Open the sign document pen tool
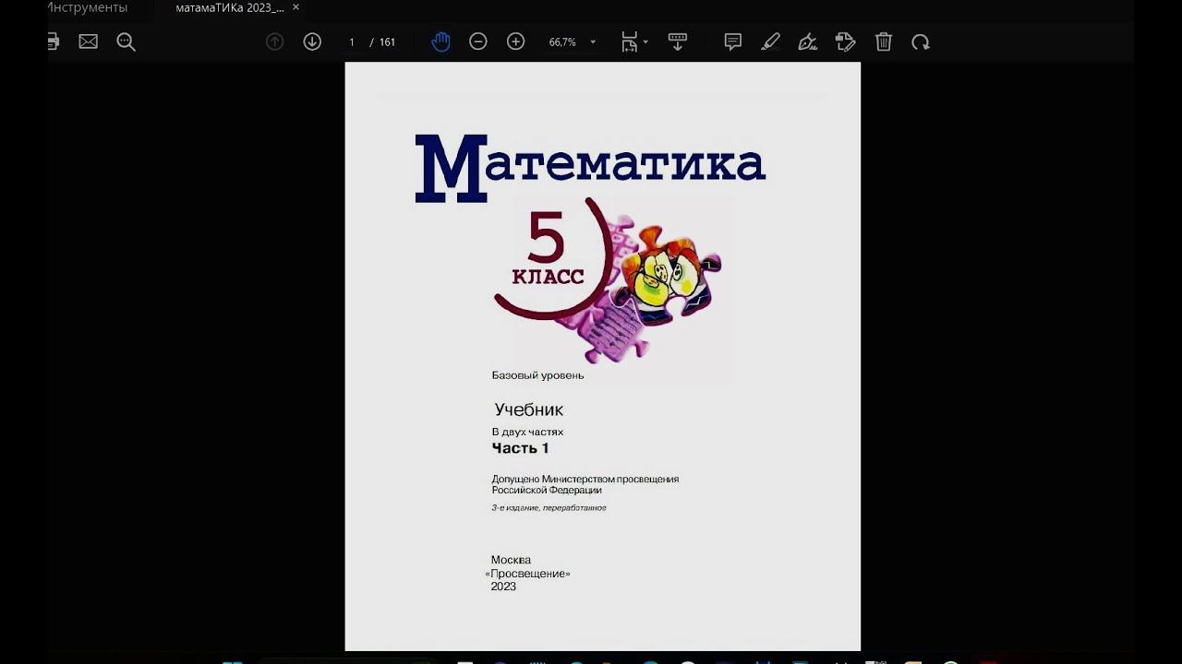Screen dimensions: 1182x664 click(x=808, y=41)
